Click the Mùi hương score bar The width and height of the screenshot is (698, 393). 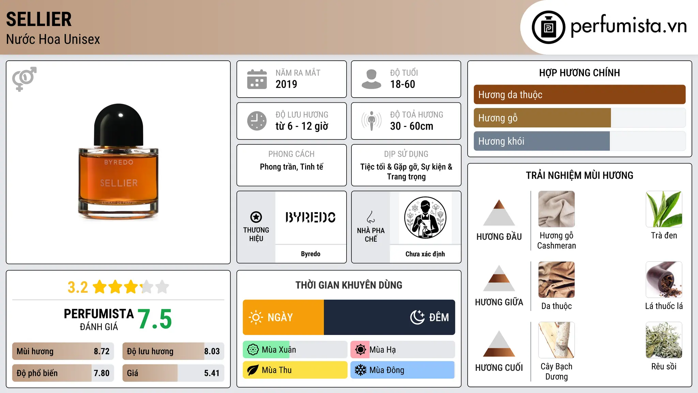point(63,351)
